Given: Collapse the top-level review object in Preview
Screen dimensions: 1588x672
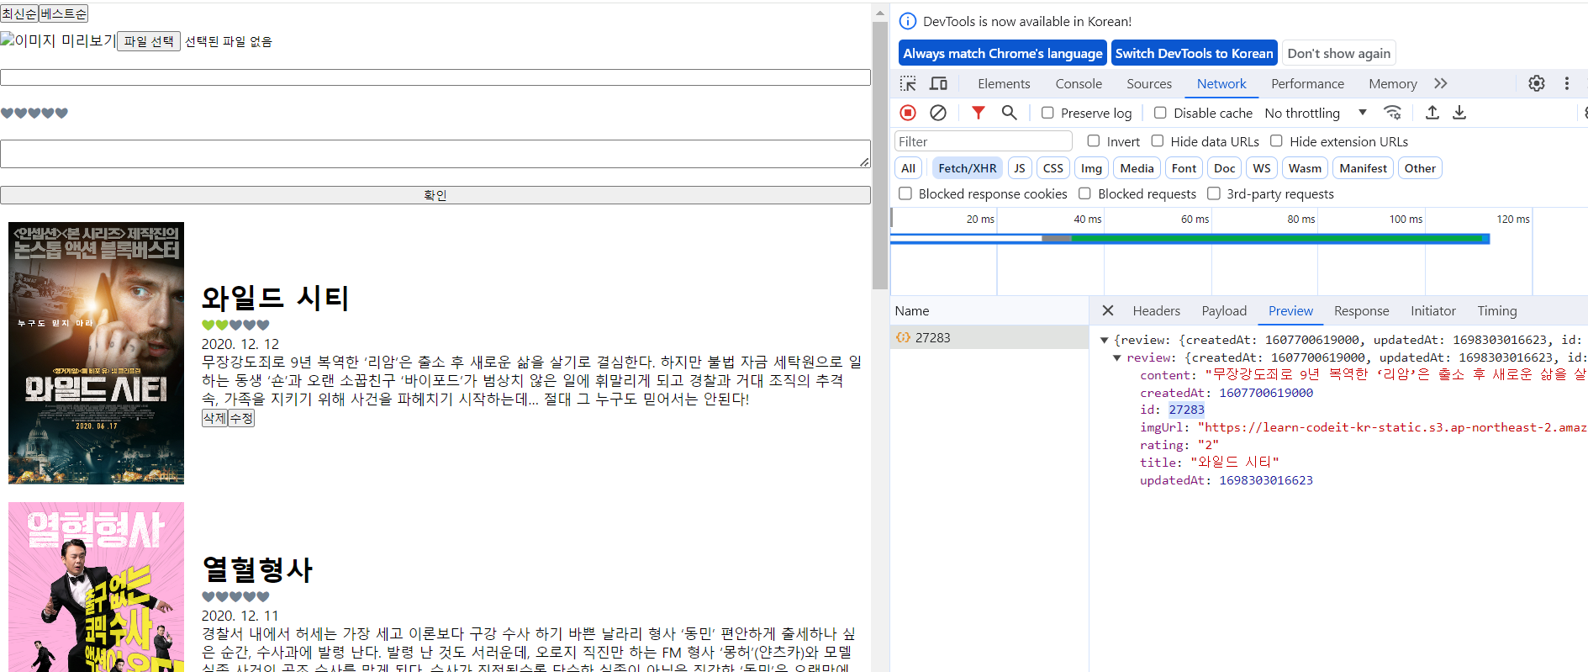Looking at the screenshot, I should coord(1105,340).
